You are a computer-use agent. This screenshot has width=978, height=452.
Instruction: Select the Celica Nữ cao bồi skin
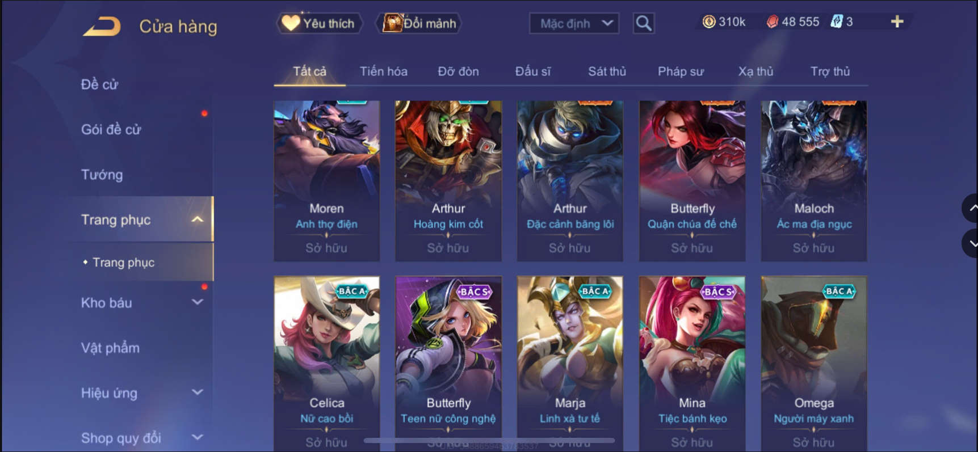pos(326,364)
